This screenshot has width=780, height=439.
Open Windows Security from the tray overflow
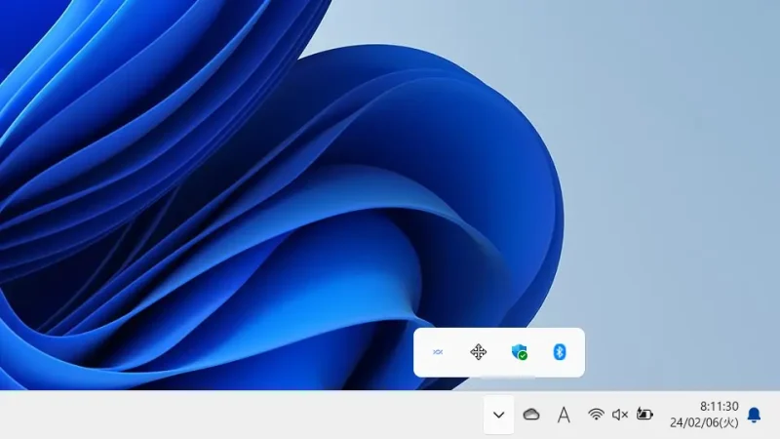[519, 352]
